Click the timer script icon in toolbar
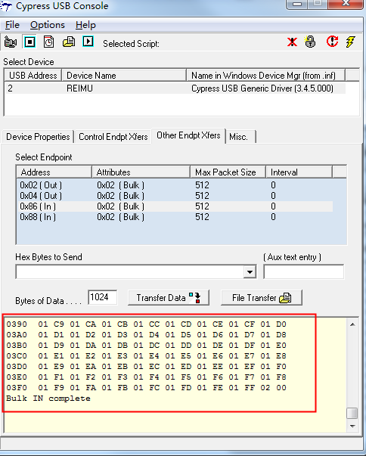This screenshot has height=456, width=366. (x=49, y=42)
